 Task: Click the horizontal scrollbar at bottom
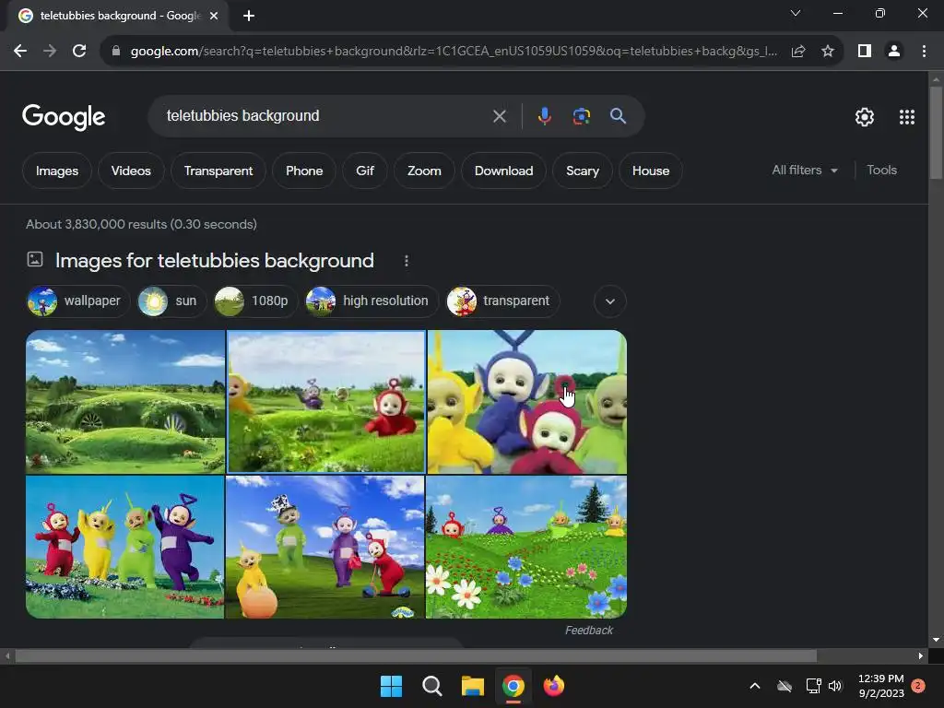416,655
